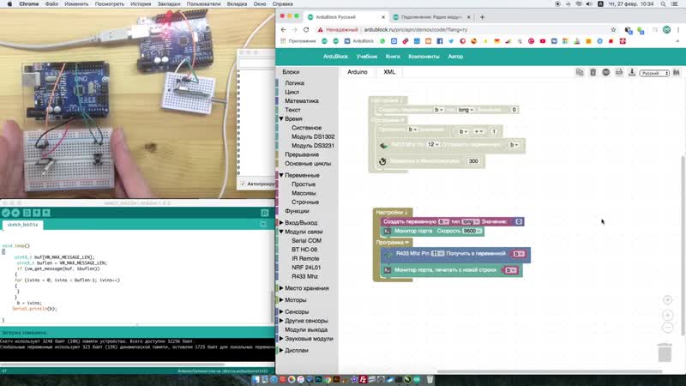The width and height of the screenshot is (686, 386).
Task: Click the timer icon on faded delay block
Action: (x=382, y=161)
